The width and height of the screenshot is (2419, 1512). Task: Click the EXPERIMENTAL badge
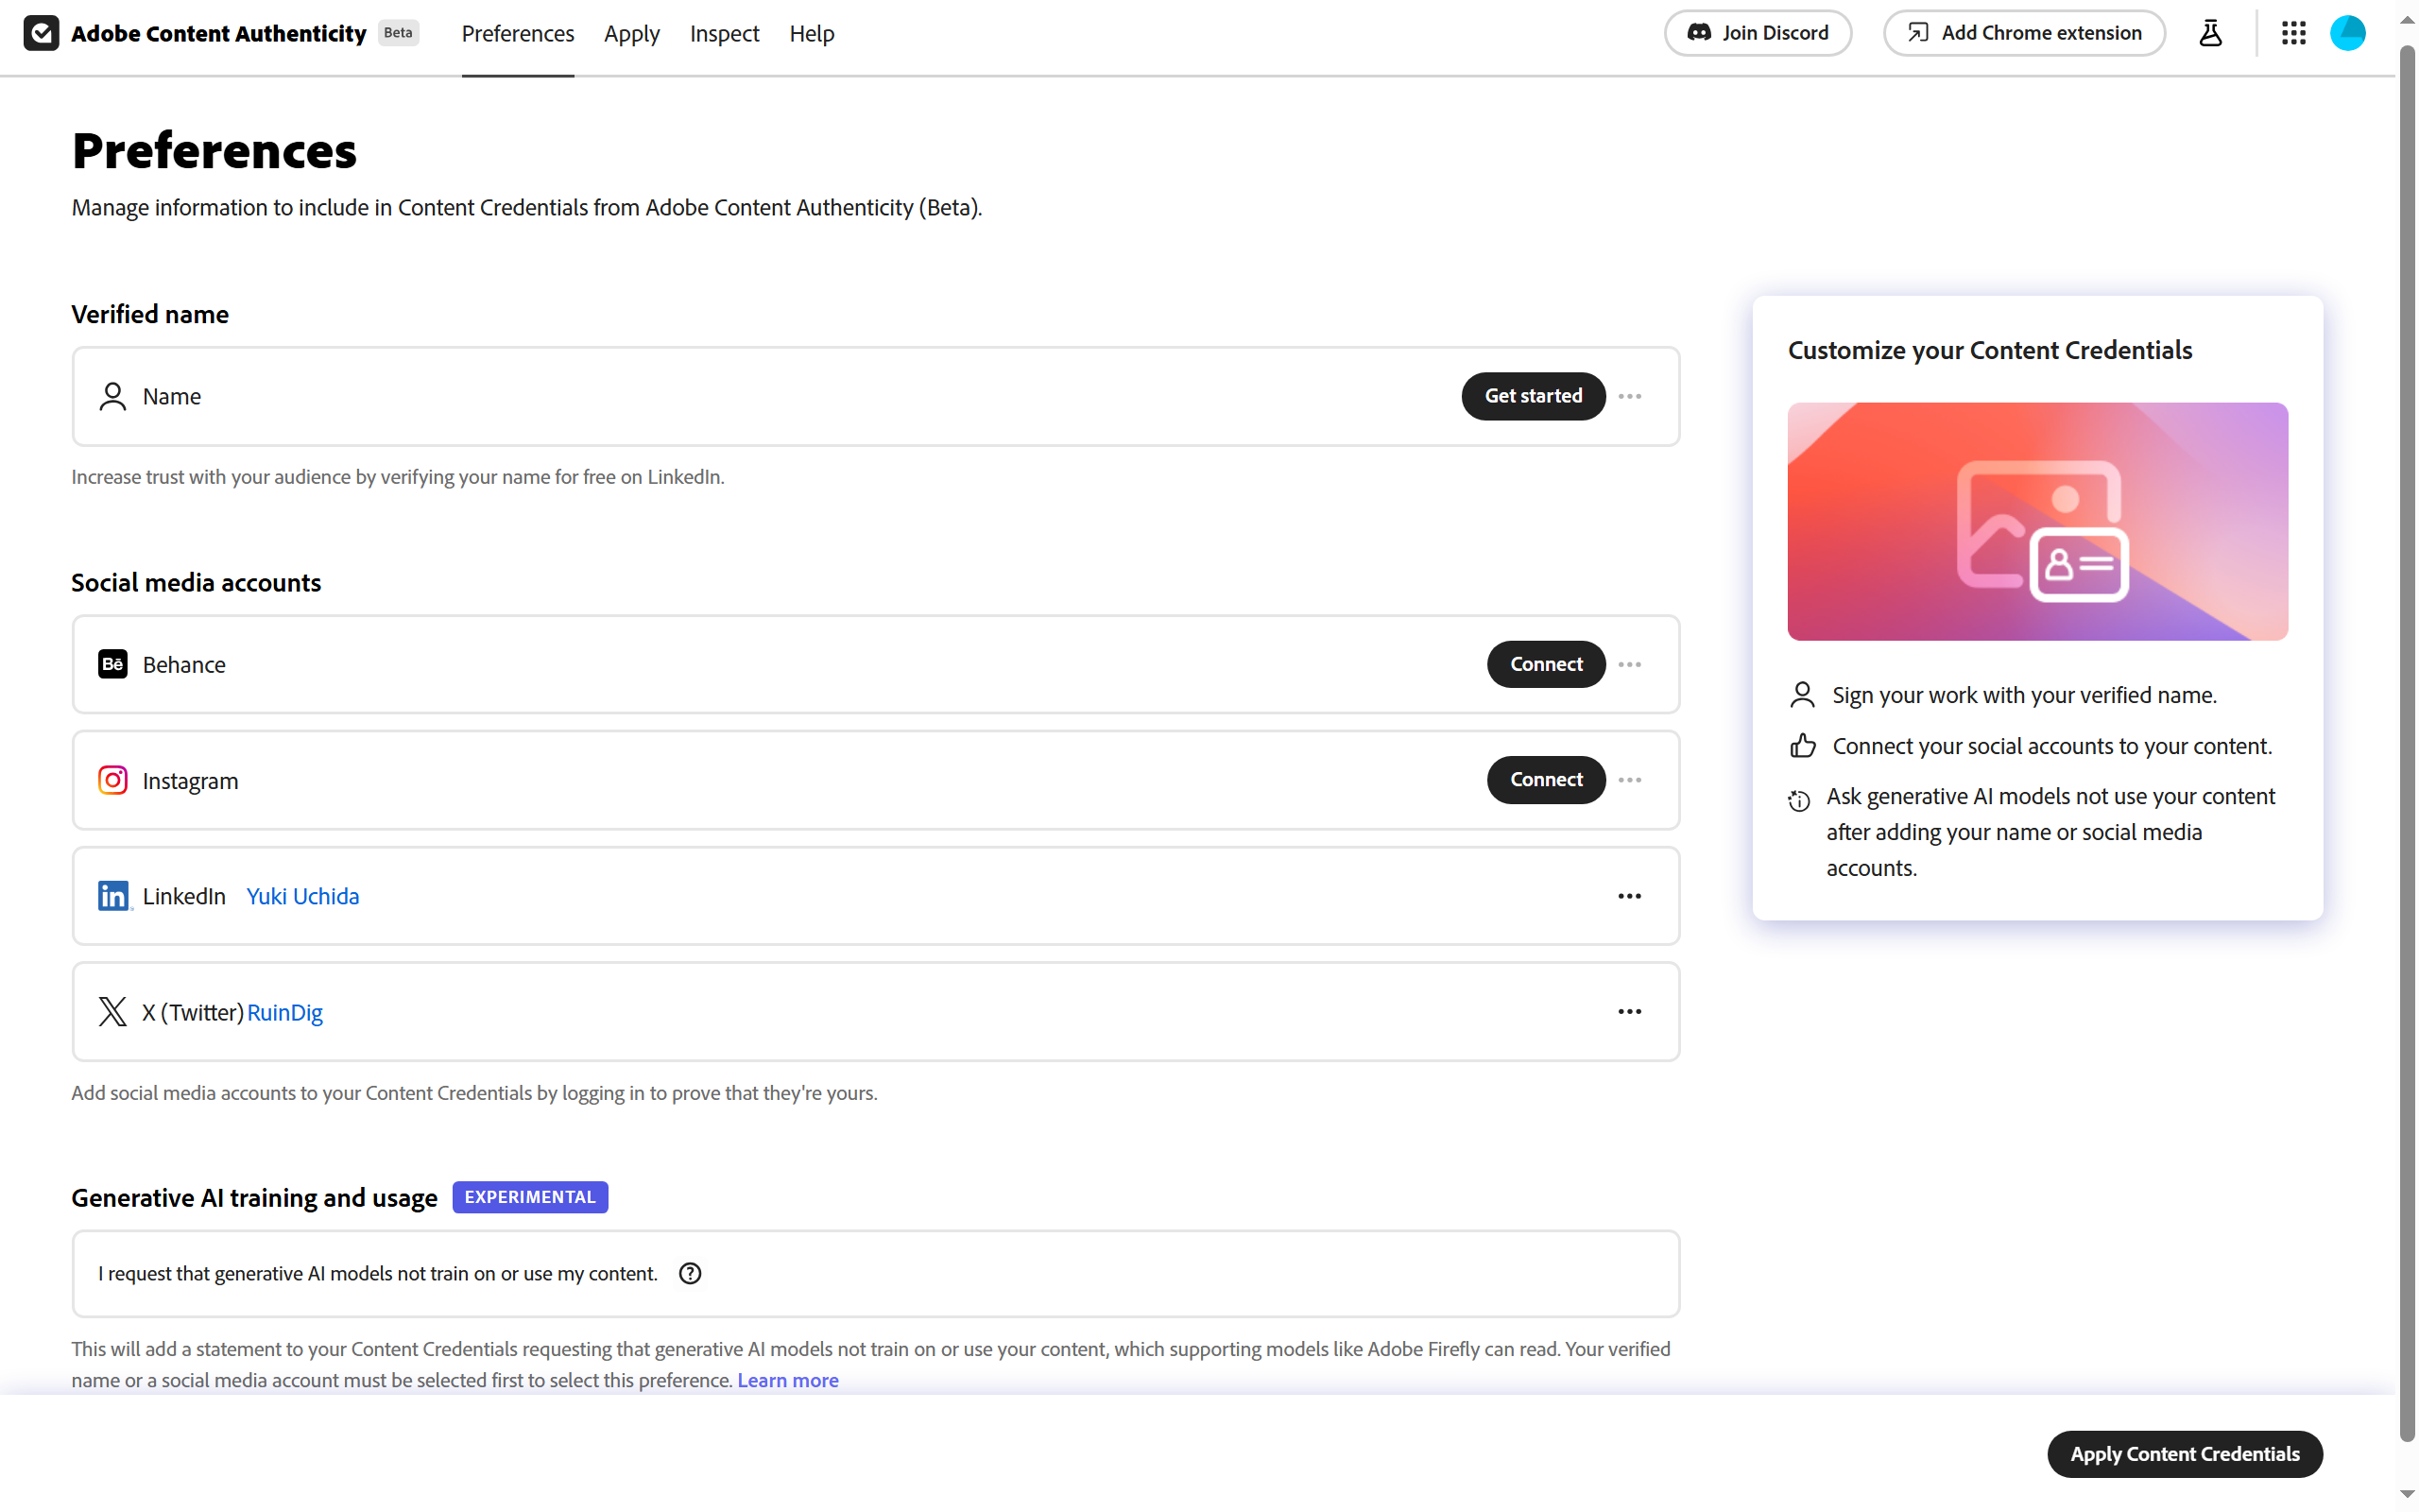click(x=530, y=1197)
